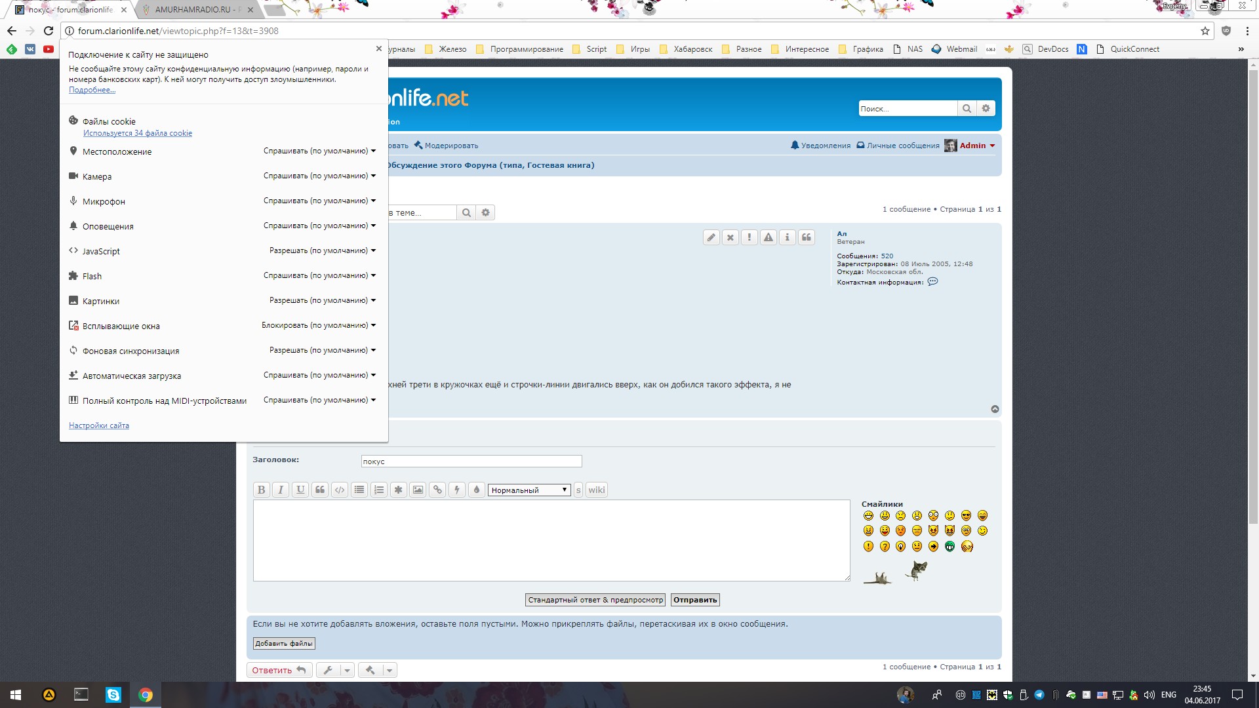Click the italic formatting button
Viewport: 1259px width, 708px height.
coord(281,490)
